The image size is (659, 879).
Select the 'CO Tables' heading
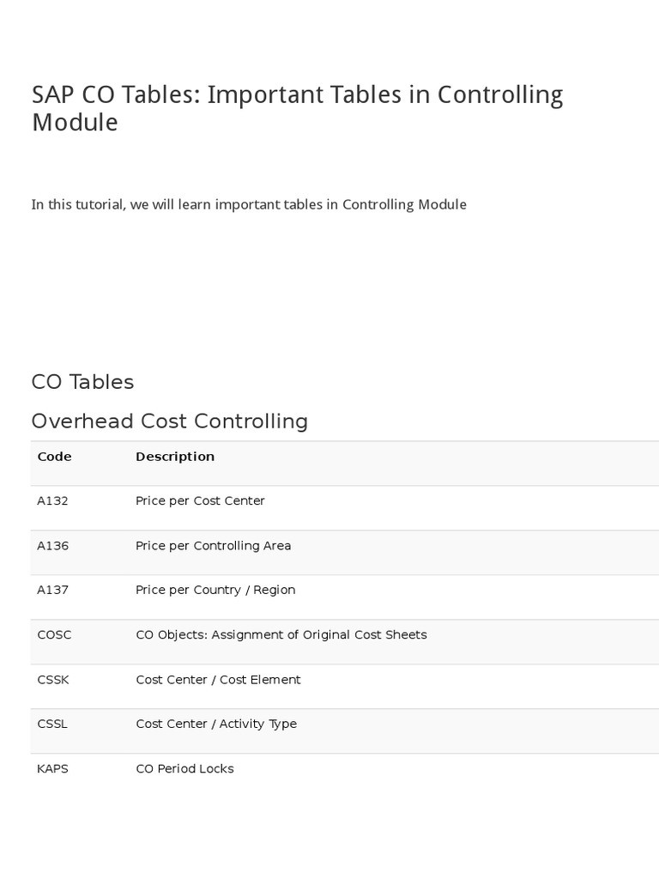[x=82, y=382]
